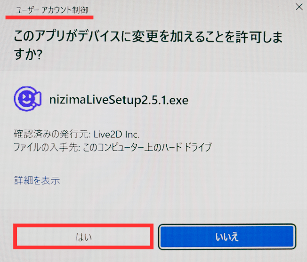The height and width of the screenshot is (262, 307).
Task: Click the ユーザー アカウント制御 title text
Action: coord(52,10)
